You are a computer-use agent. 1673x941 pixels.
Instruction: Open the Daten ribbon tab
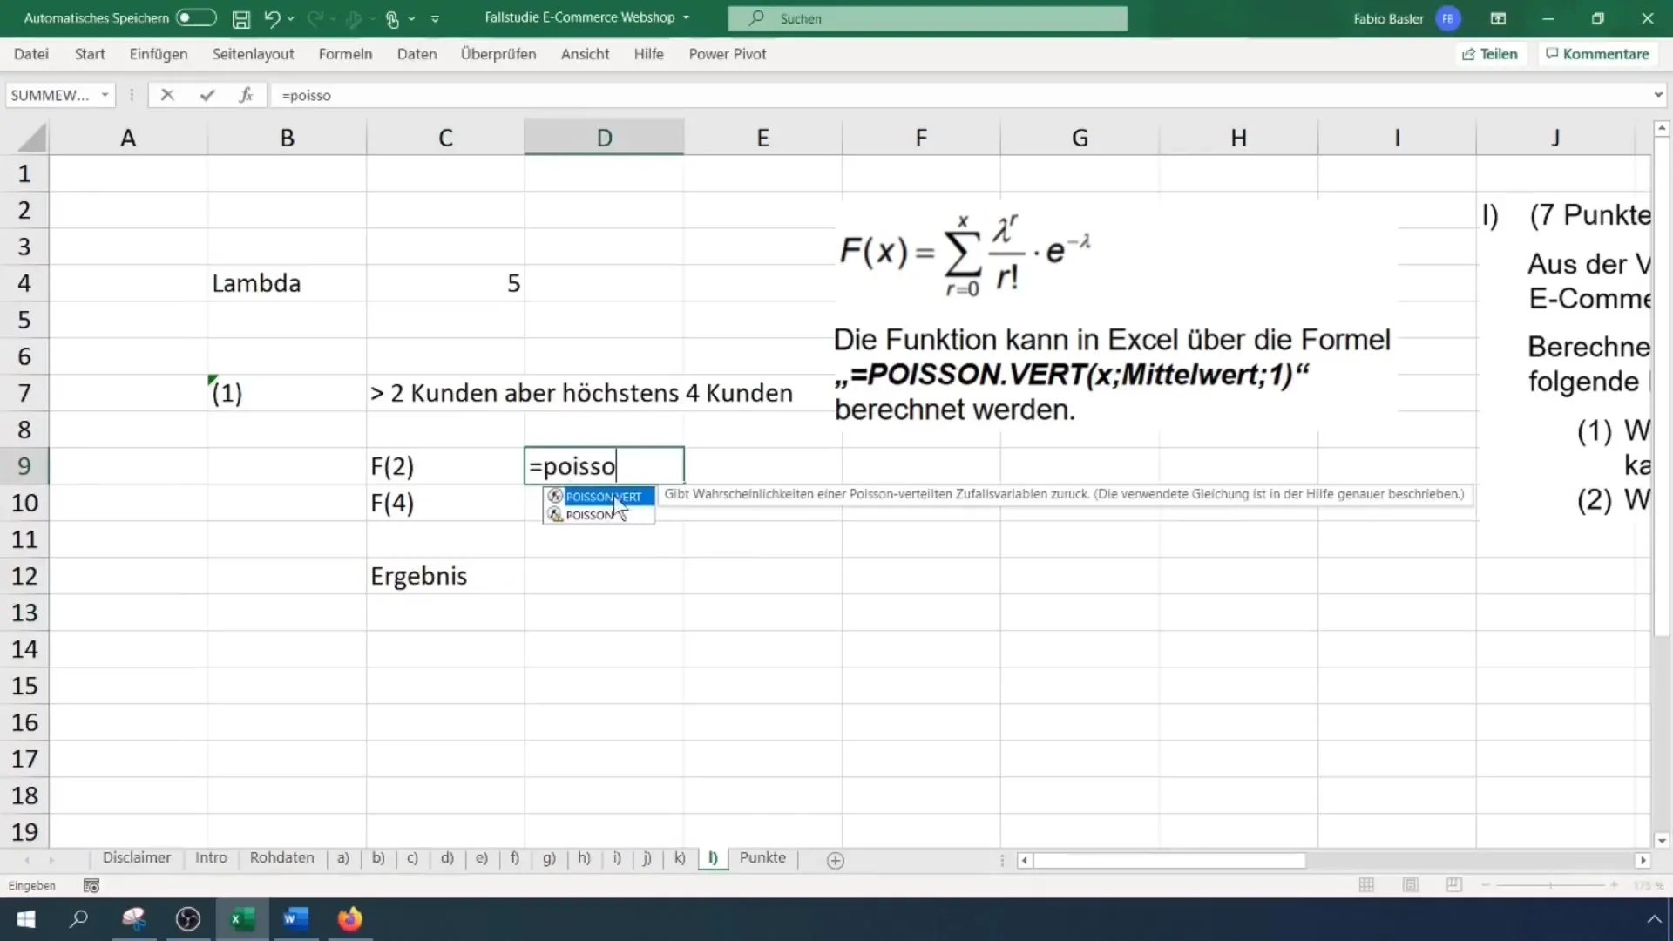coord(417,54)
